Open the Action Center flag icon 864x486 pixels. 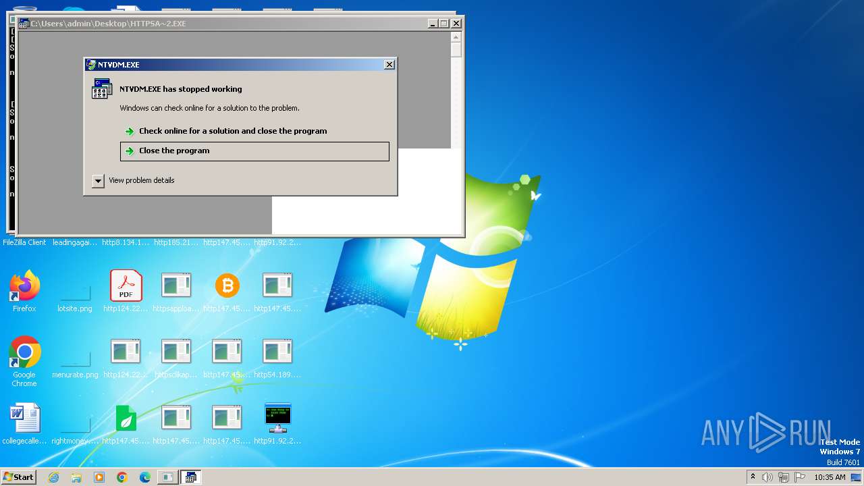coord(799,477)
